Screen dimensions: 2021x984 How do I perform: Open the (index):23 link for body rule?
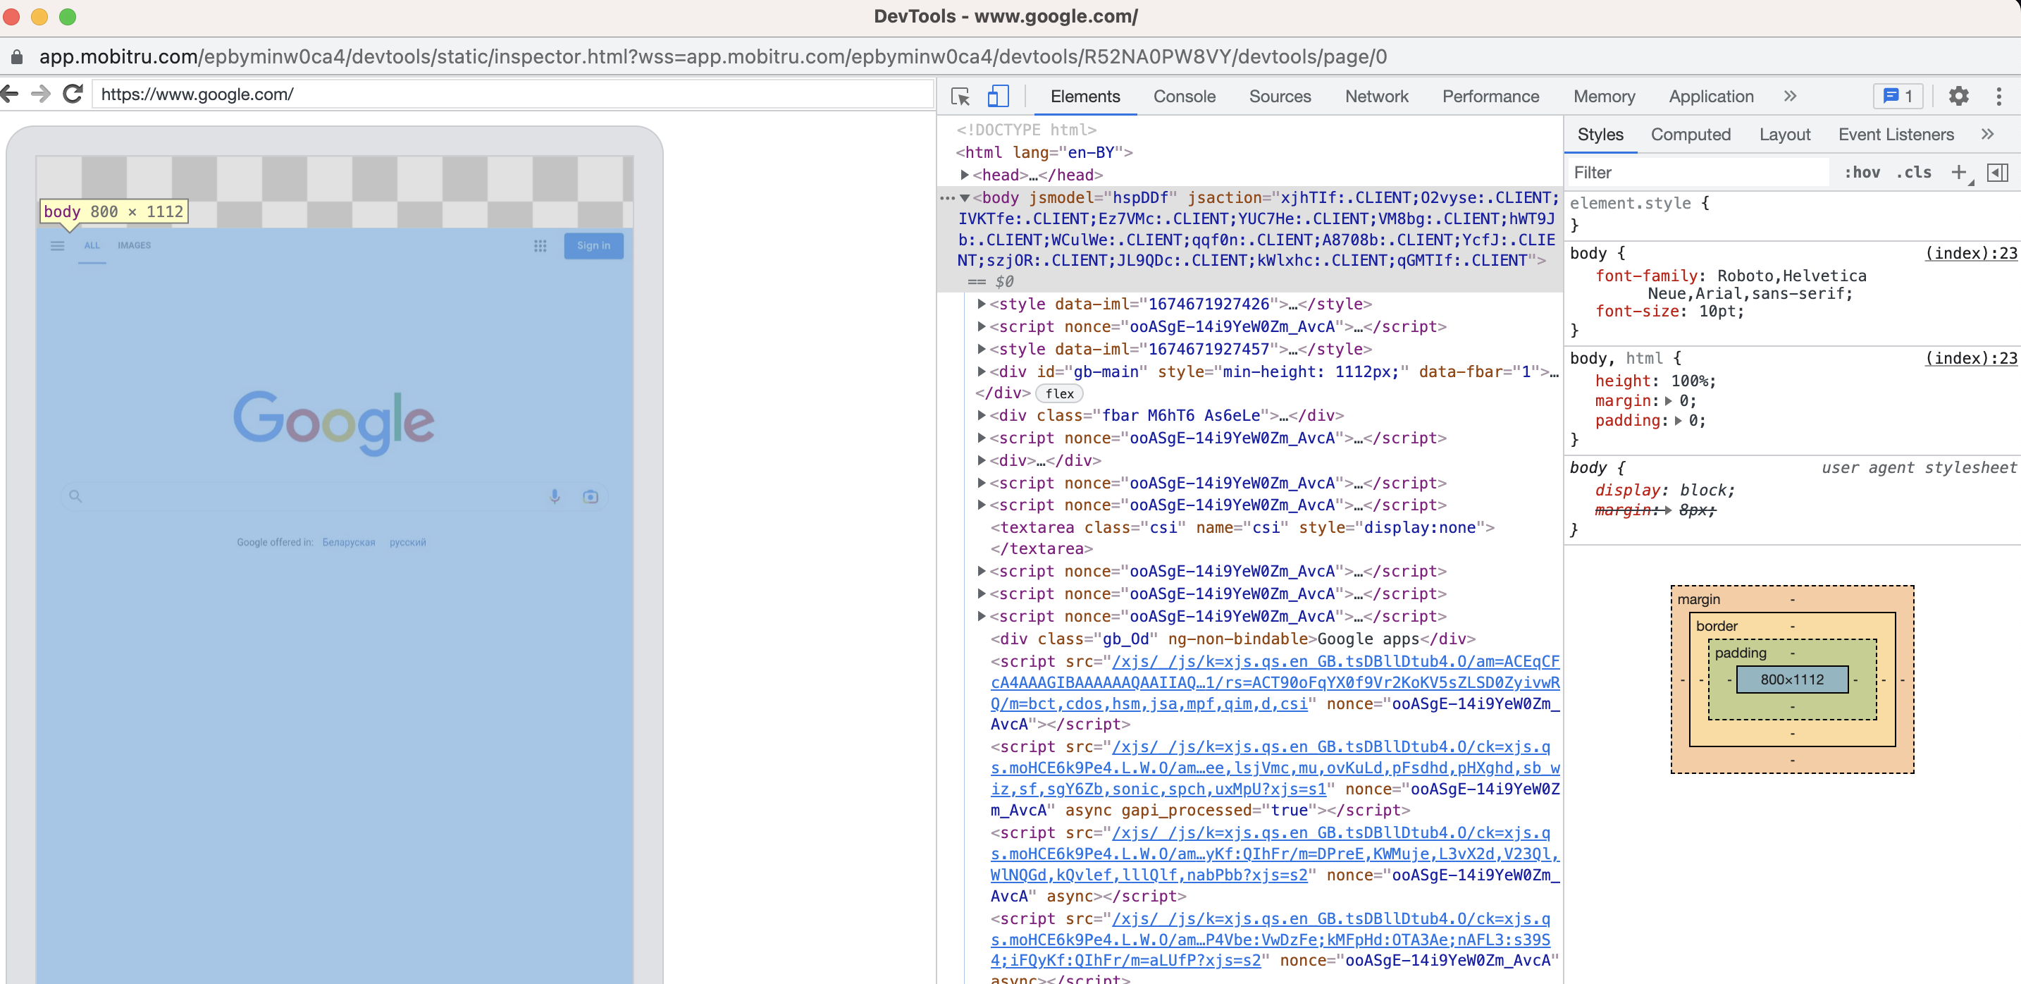(1970, 254)
